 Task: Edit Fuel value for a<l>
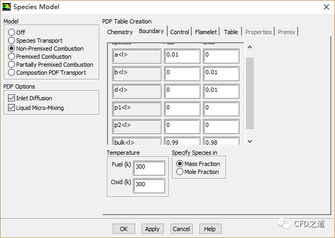coord(182,56)
